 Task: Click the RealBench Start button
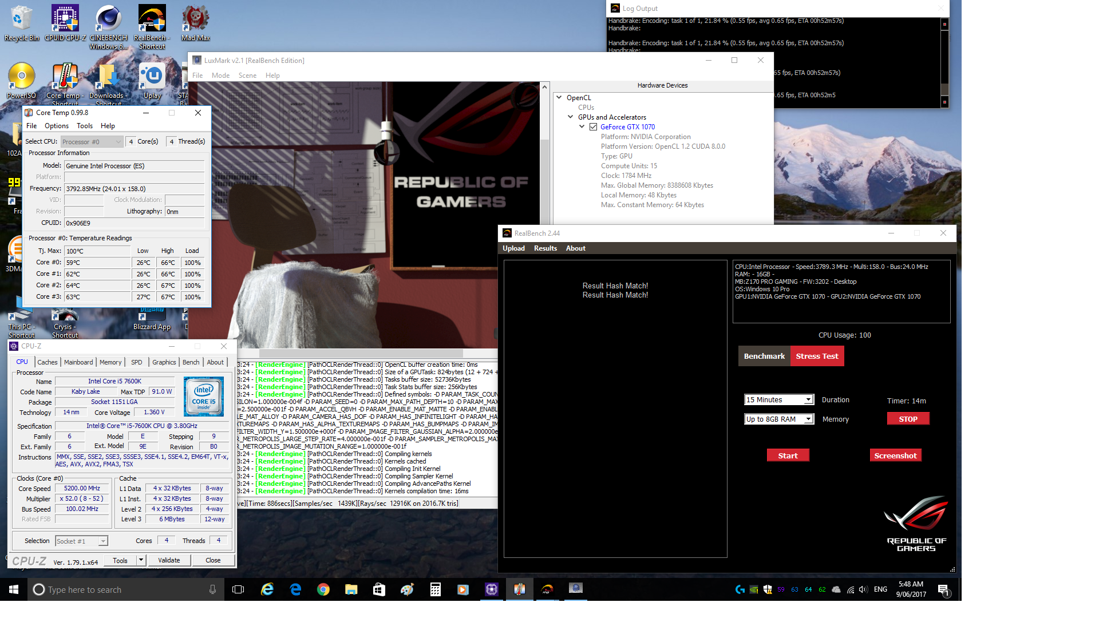coord(788,455)
